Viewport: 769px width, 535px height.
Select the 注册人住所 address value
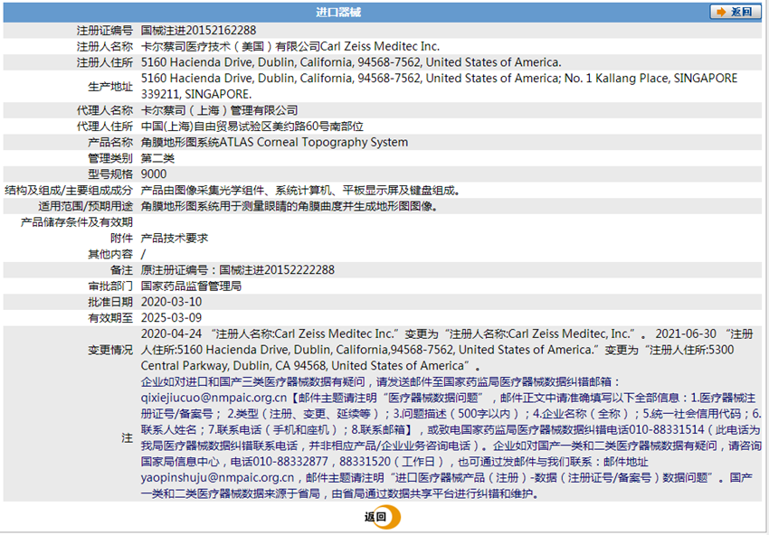pyautogui.click(x=351, y=62)
